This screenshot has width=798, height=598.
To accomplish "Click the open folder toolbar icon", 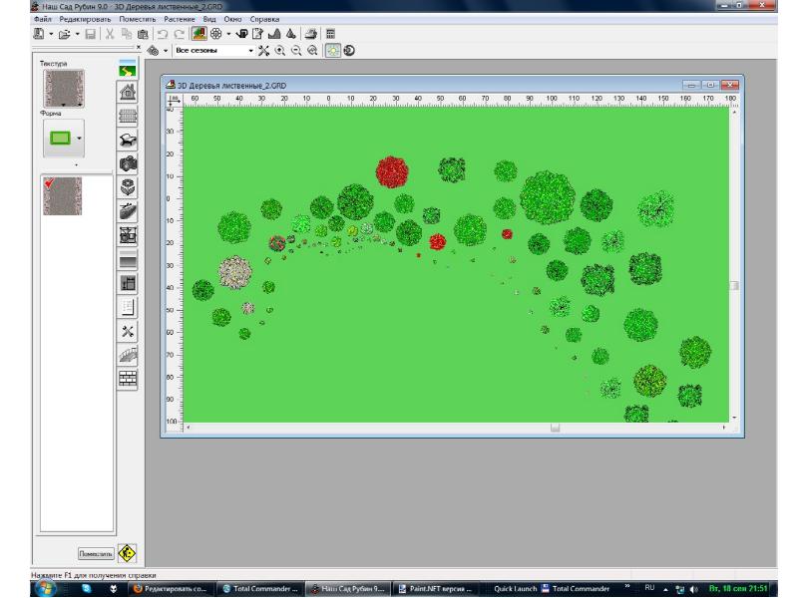I will tap(64, 34).
